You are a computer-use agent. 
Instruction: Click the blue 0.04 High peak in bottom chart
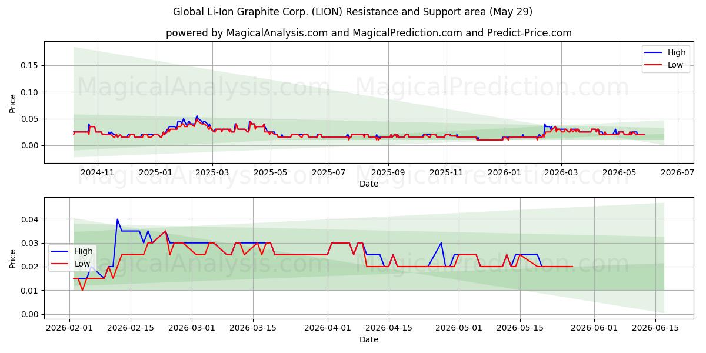click(117, 219)
